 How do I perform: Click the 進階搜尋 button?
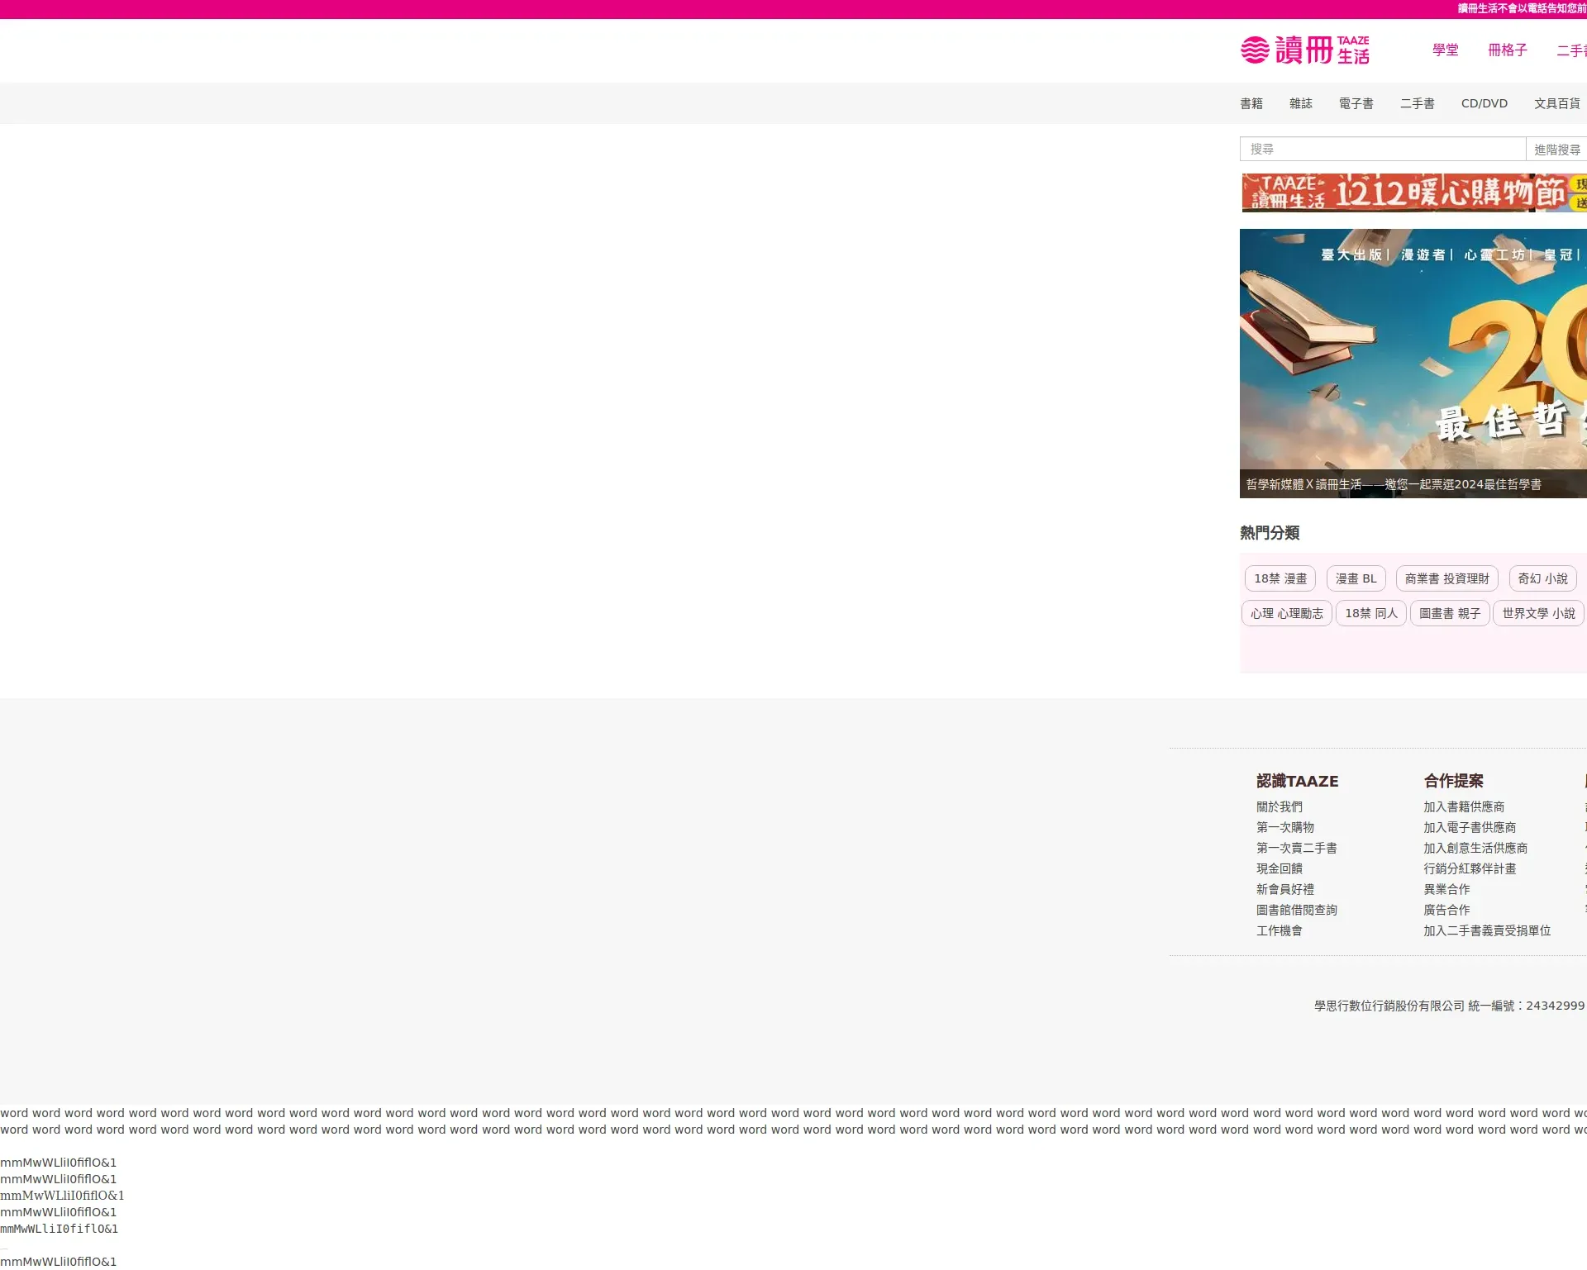[x=1556, y=150]
